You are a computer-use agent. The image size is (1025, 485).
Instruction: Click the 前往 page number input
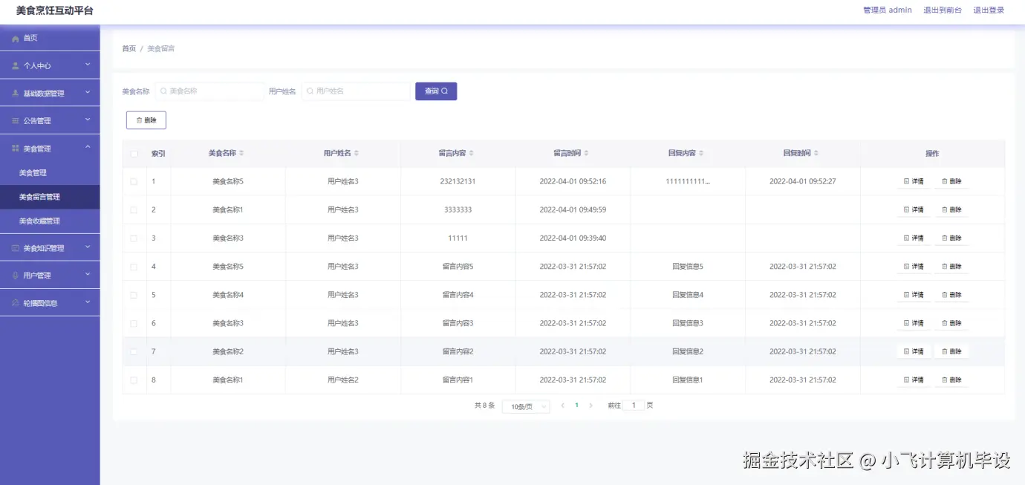point(634,406)
